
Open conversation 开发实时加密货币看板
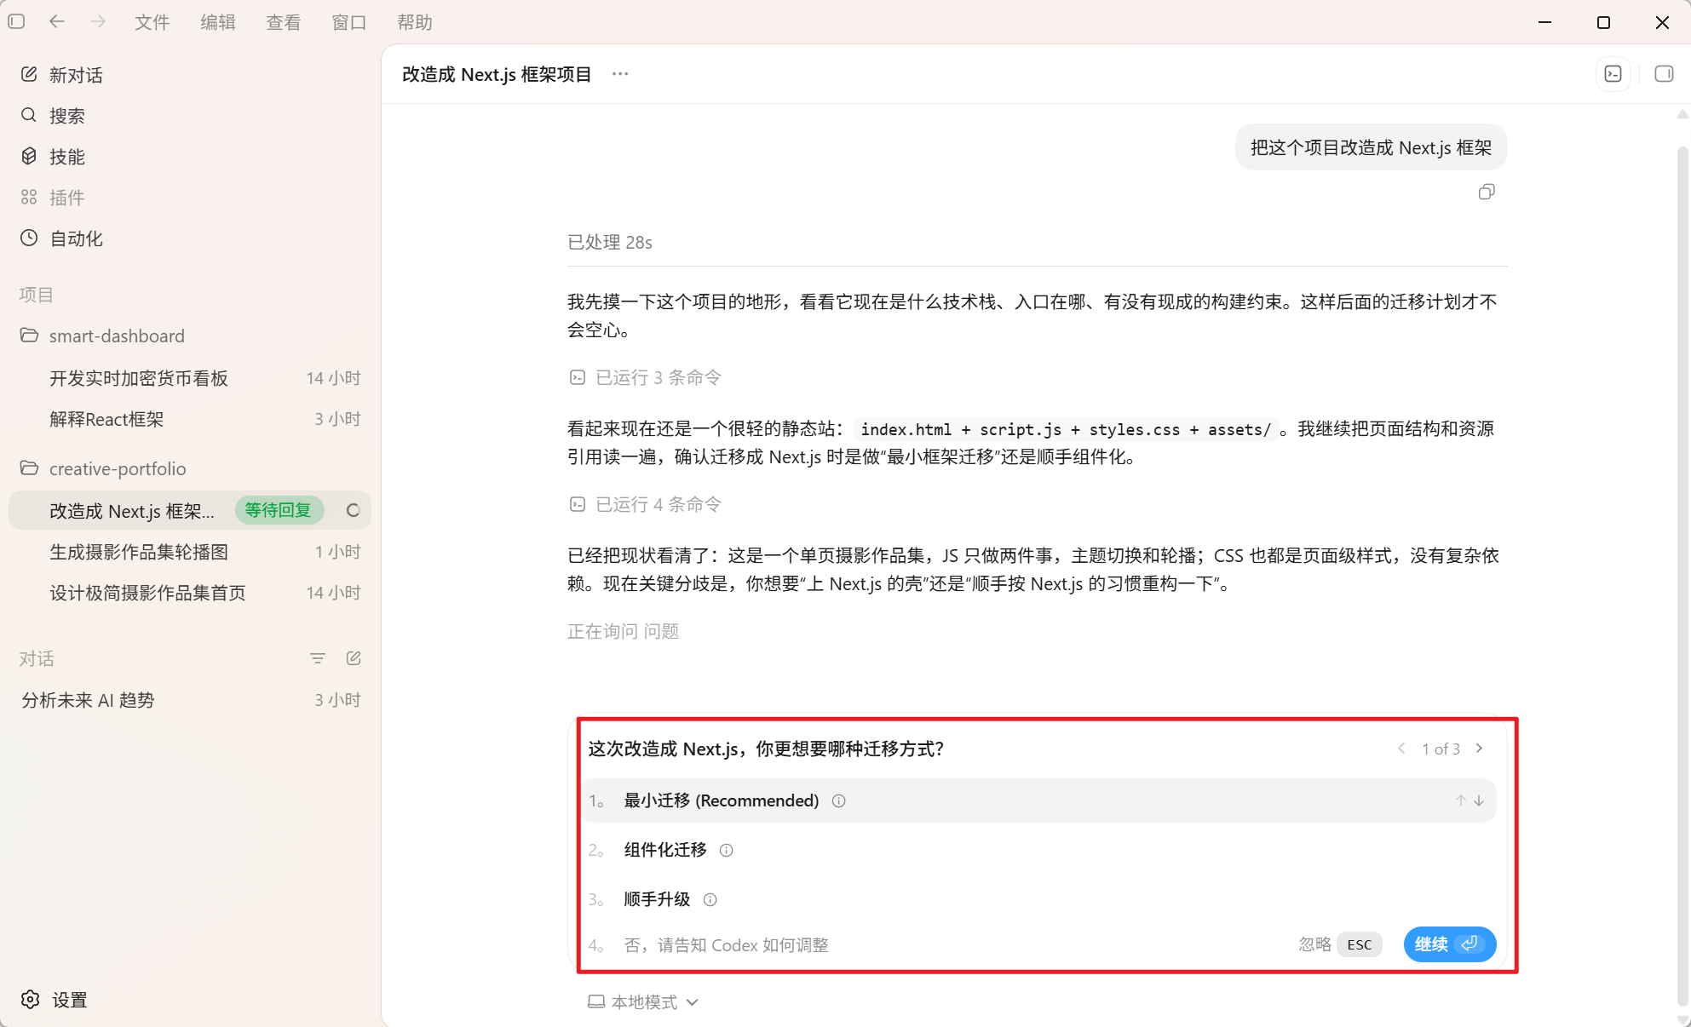point(189,378)
